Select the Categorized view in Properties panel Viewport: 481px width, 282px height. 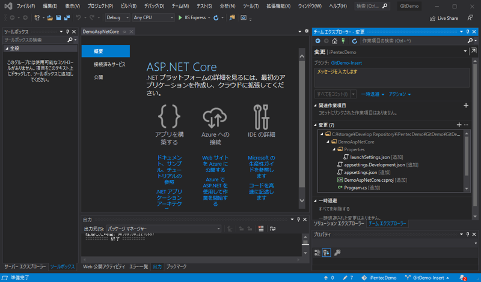click(317, 253)
